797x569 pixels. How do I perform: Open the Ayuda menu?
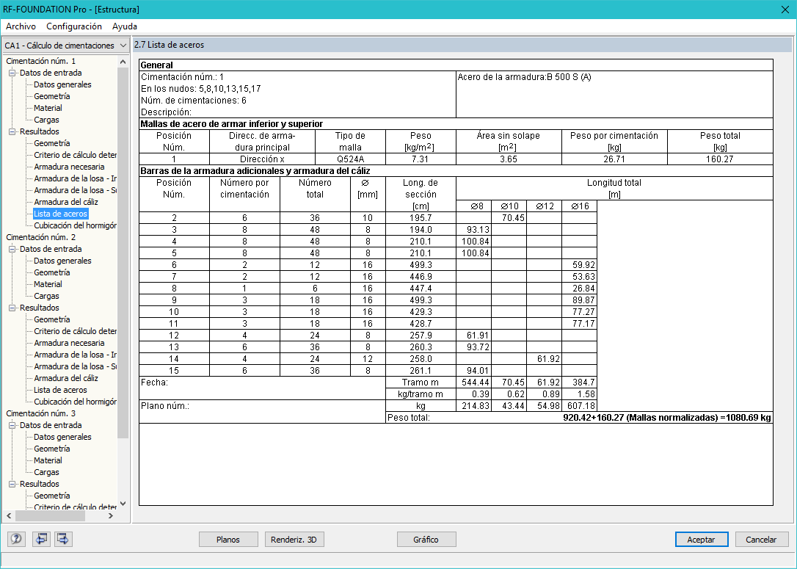click(125, 26)
